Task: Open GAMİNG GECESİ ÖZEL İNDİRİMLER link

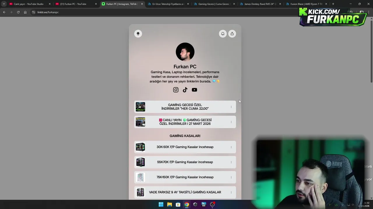Action: (x=185, y=107)
